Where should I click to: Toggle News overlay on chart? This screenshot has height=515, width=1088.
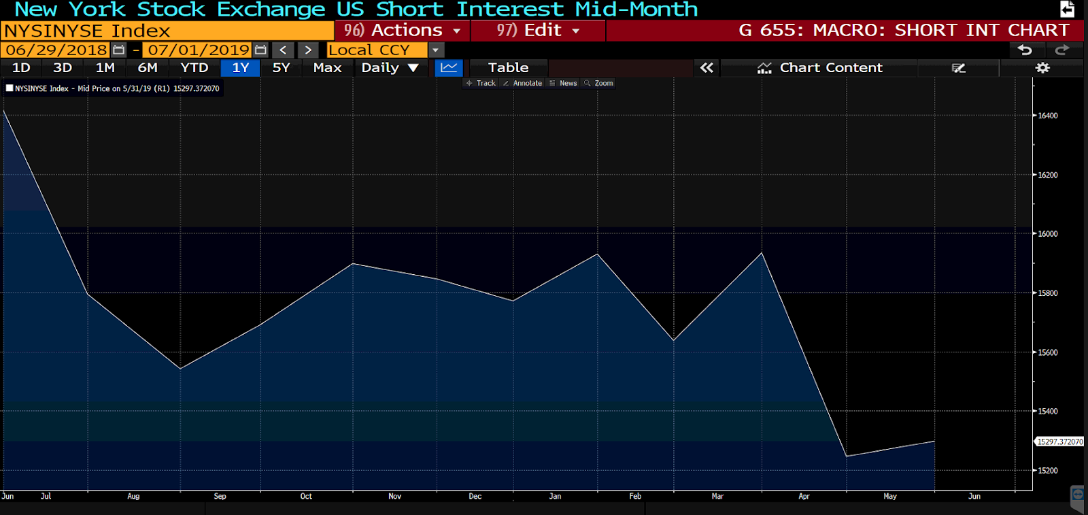[563, 83]
